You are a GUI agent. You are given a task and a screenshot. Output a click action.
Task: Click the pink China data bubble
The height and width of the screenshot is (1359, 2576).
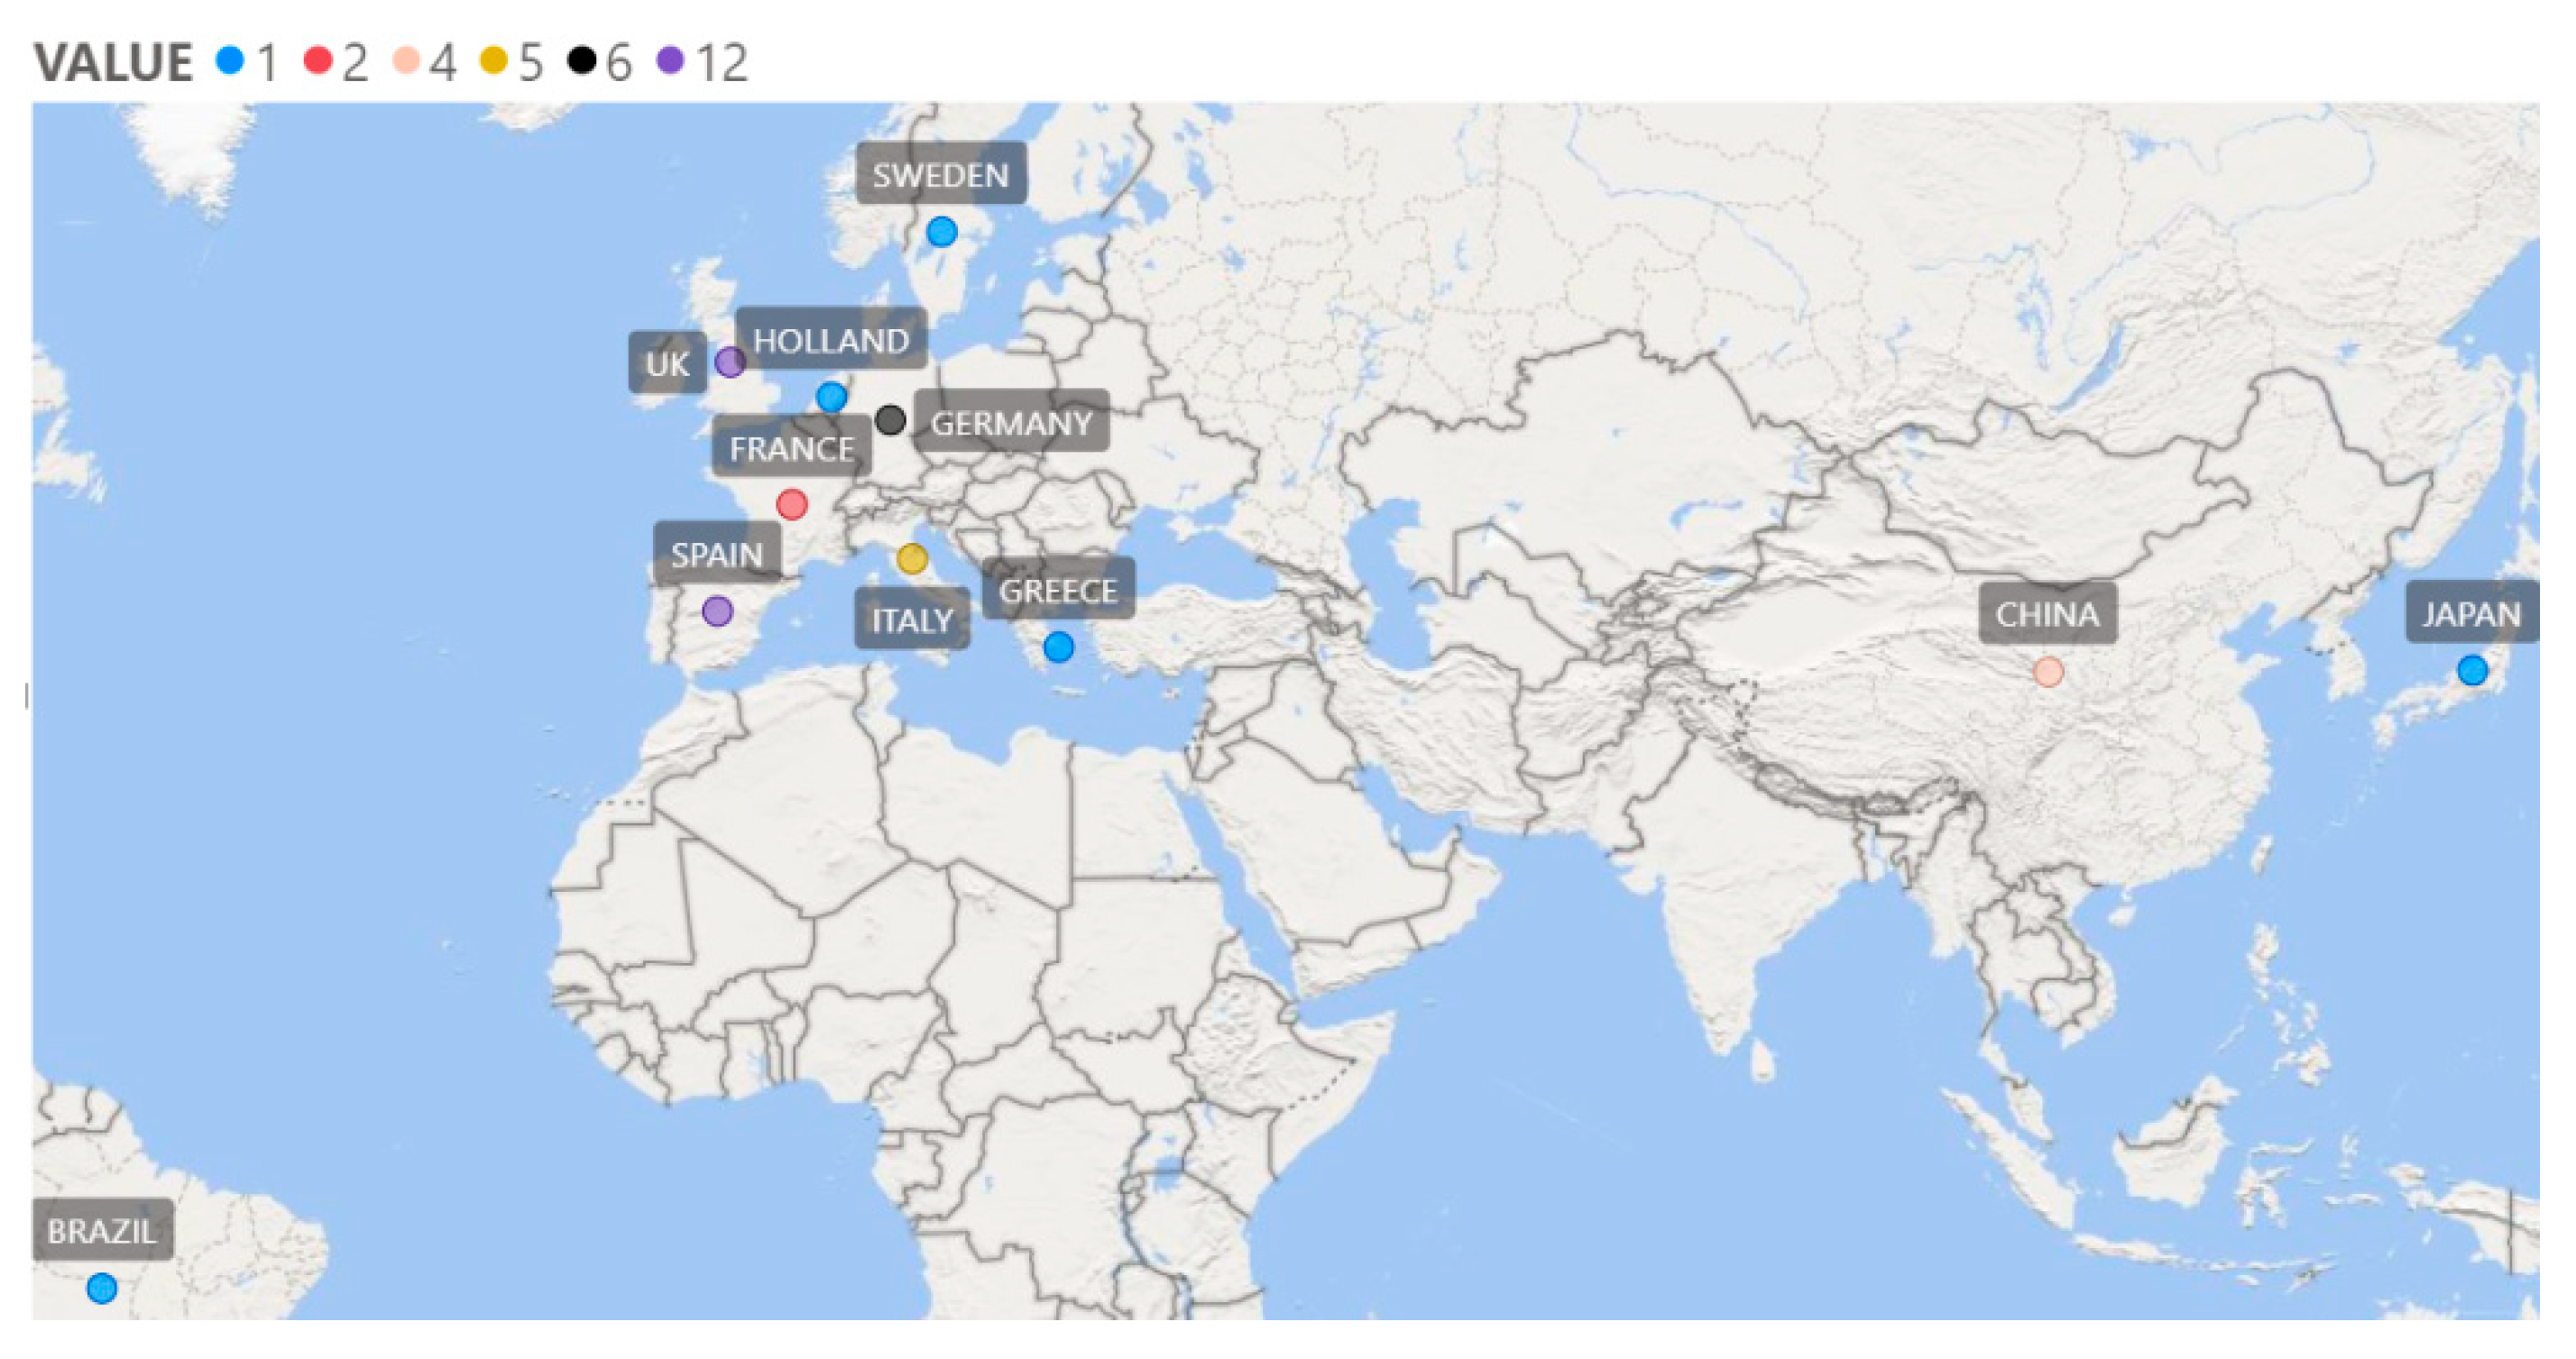coord(2048,672)
